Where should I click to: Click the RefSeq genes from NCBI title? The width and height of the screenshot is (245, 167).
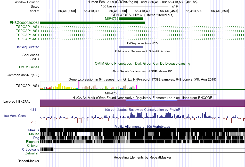point(142,43)
